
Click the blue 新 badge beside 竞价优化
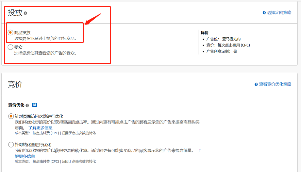(x=34, y=105)
